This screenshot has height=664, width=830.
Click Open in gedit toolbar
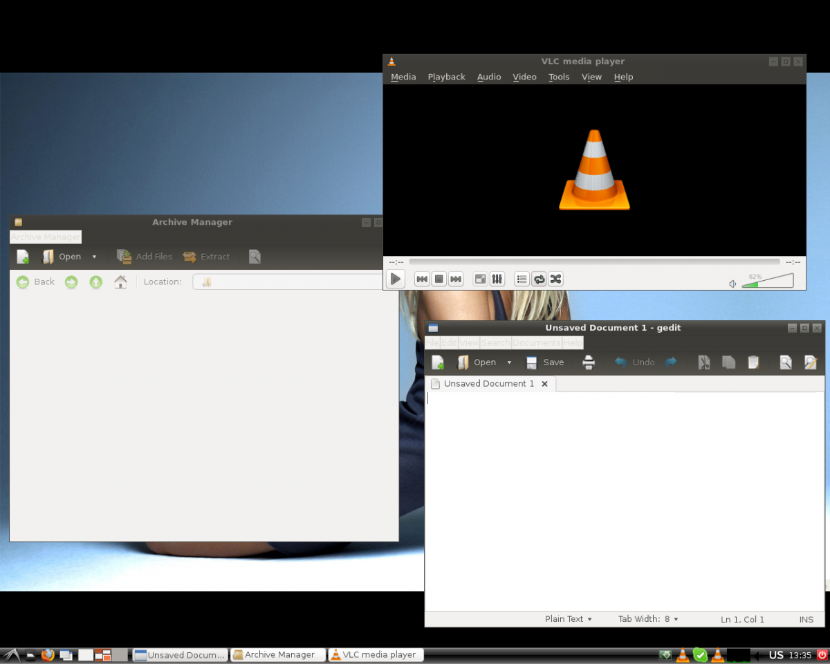pos(477,362)
